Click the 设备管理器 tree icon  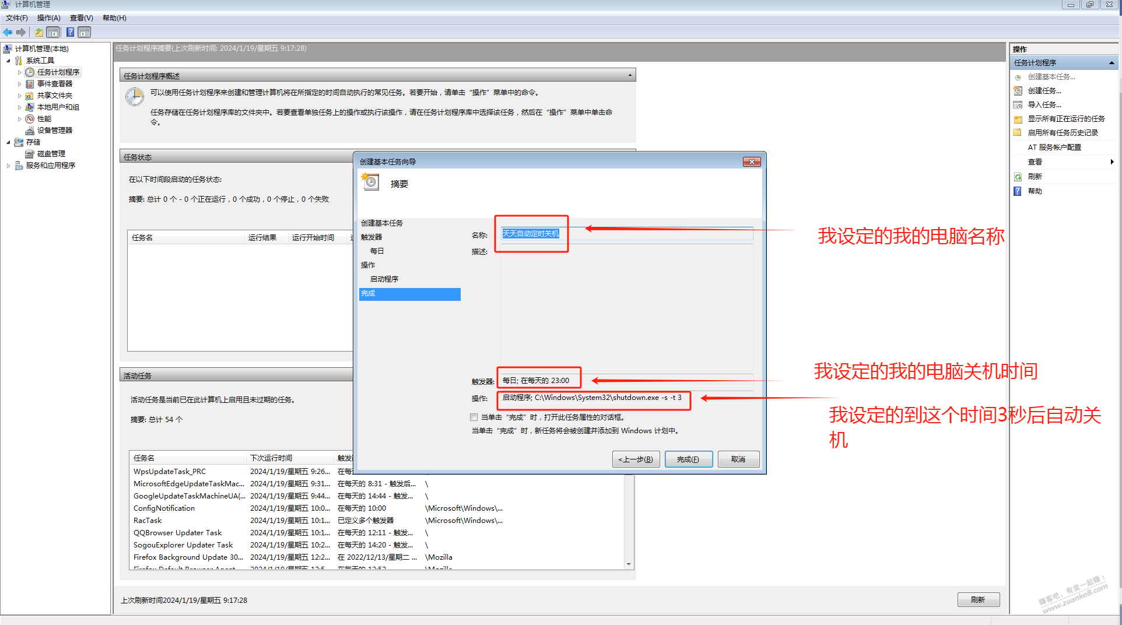30,131
